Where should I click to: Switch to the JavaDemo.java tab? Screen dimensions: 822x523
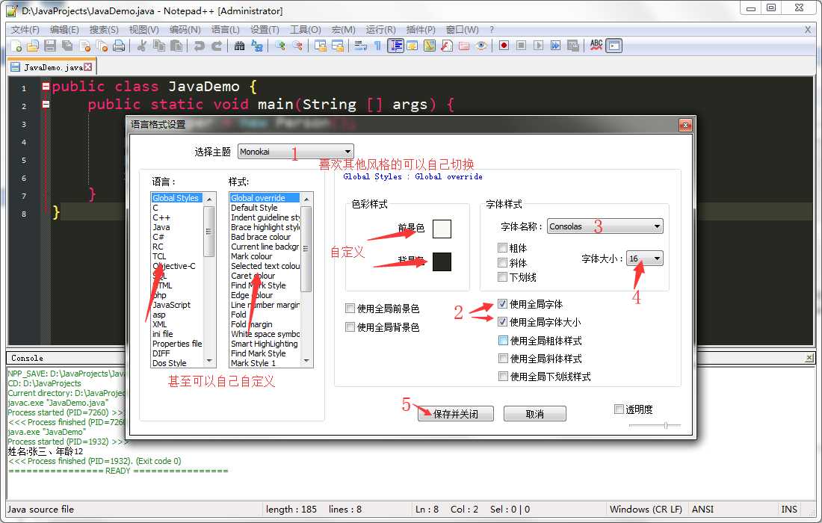tap(52, 67)
